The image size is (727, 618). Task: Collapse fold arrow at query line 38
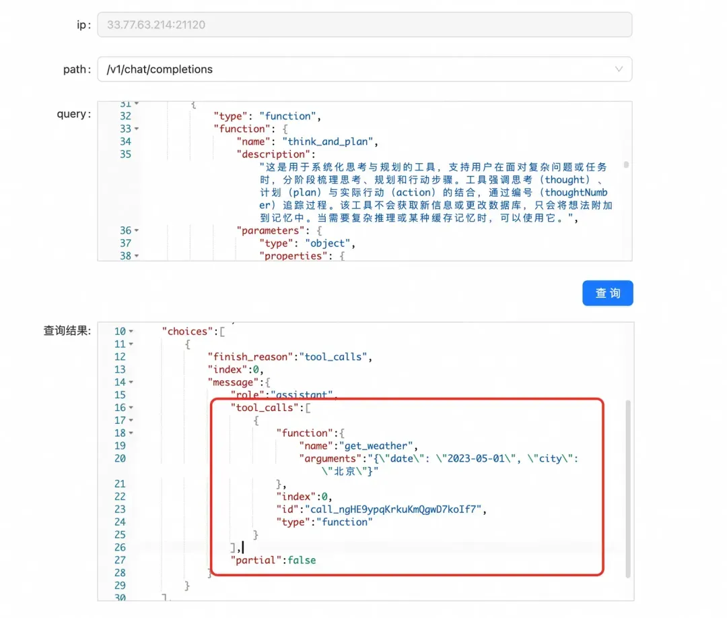[137, 256]
